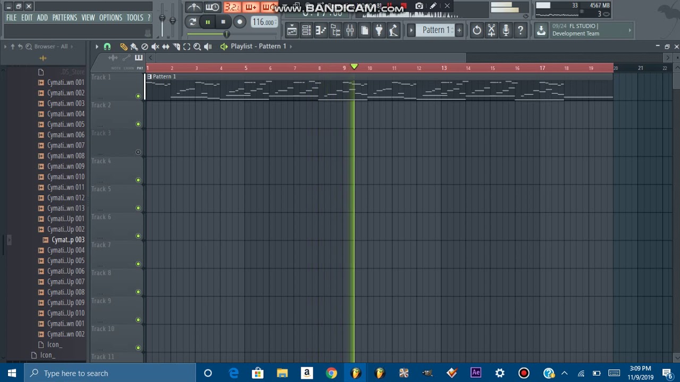Open the FILE menu

click(x=11, y=18)
